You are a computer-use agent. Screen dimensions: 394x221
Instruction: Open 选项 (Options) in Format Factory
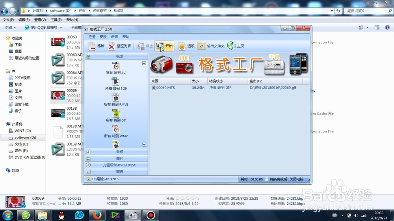[186, 46]
